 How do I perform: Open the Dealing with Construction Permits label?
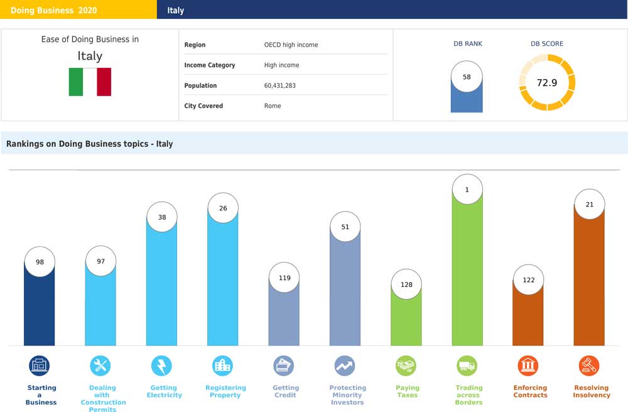pyautogui.click(x=103, y=398)
